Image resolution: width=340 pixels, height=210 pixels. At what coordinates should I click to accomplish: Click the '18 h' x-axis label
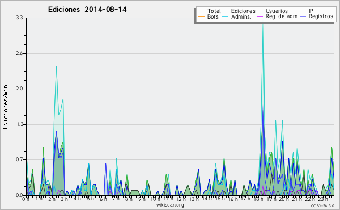point(258,199)
